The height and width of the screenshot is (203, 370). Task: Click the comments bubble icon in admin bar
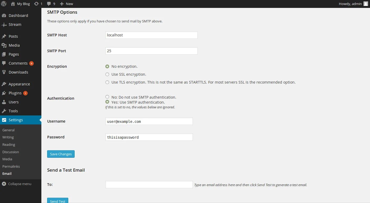coord(49,4)
